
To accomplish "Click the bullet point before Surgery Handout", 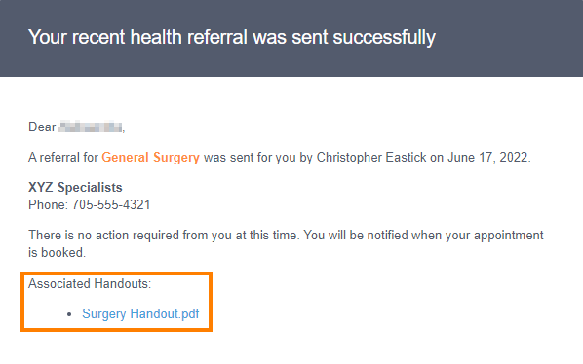I will click(69, 314).
